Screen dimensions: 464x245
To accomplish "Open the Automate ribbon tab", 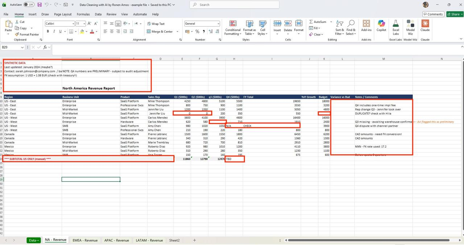I will 140,14.
